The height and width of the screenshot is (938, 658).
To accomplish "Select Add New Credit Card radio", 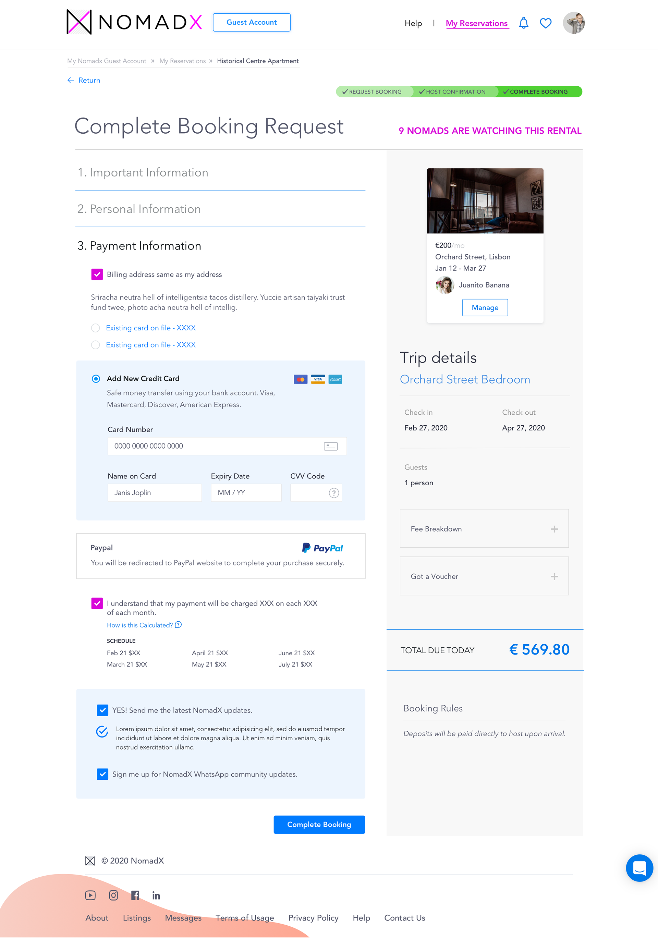I will [x=96, y=379].
